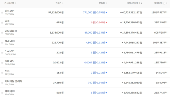The height and width of the screenshot is (97, 170).
Task: Sort by 시가총액 column arrows
Action: tap(167, 3)
